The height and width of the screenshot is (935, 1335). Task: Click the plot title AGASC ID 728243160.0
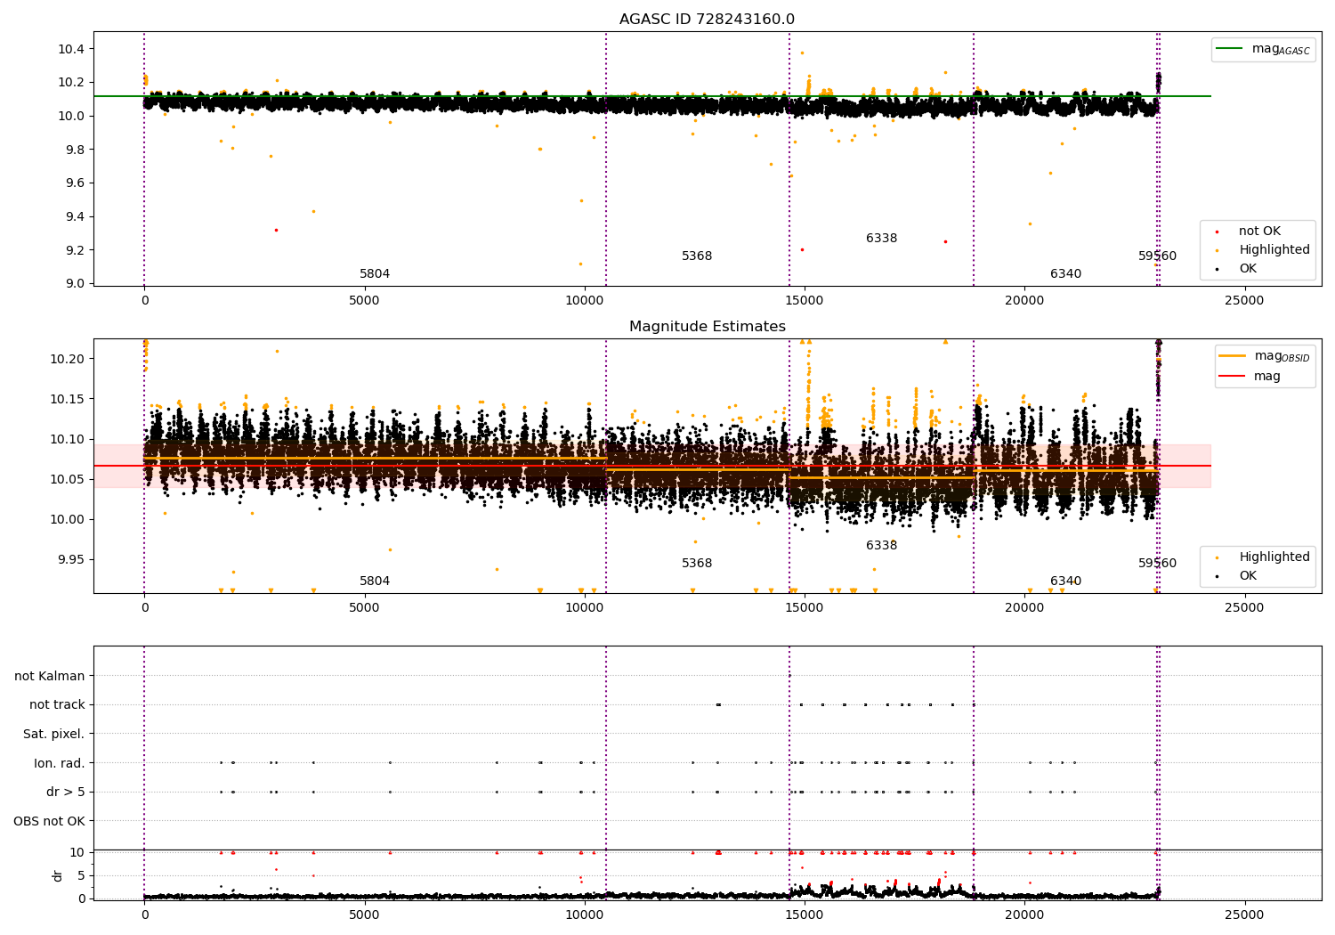point(707,20)
